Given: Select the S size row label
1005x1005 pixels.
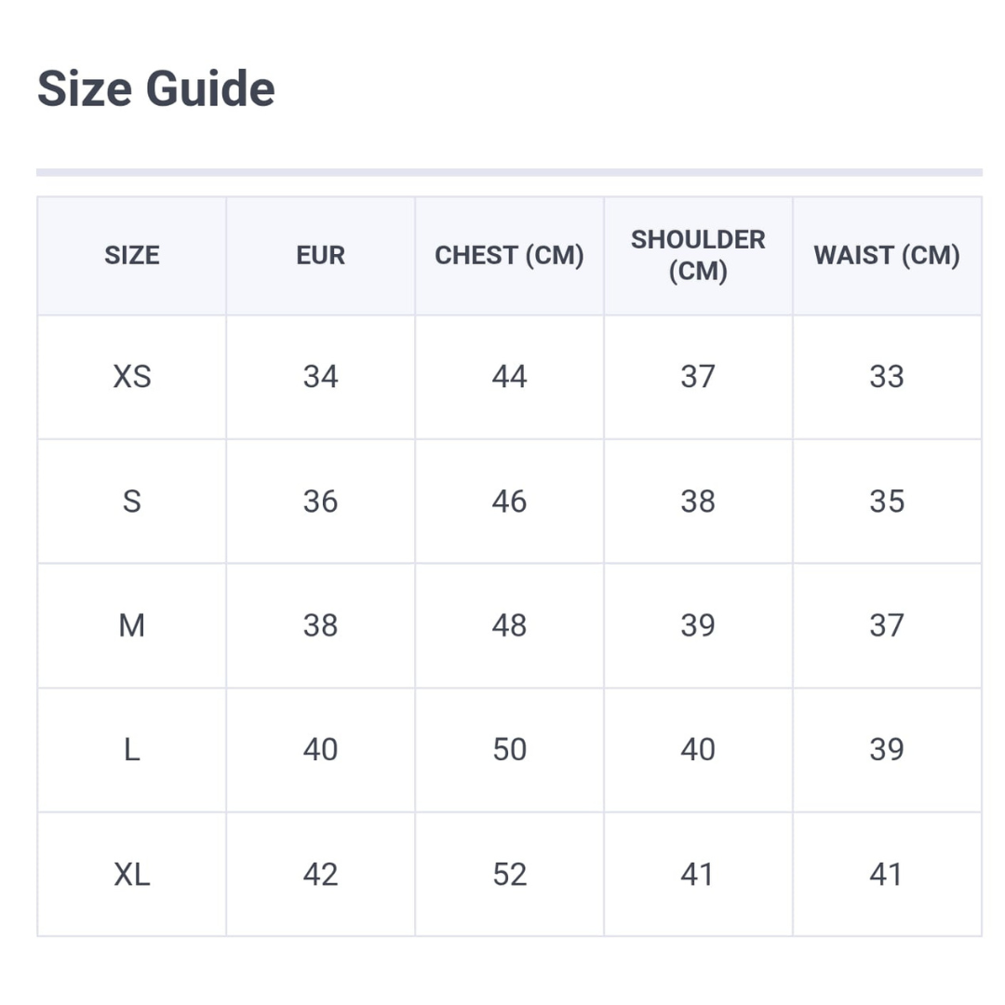Looking at the screenshot, I should 131,502.
